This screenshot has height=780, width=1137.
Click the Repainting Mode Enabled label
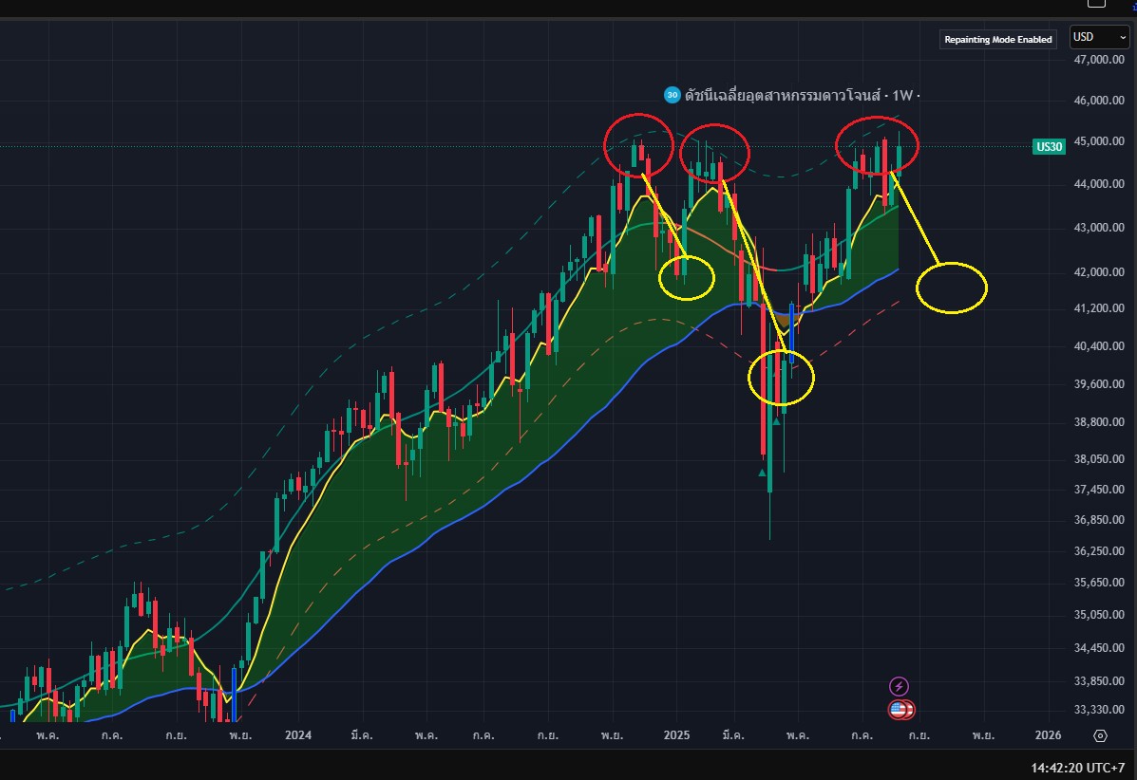(997, 39)
